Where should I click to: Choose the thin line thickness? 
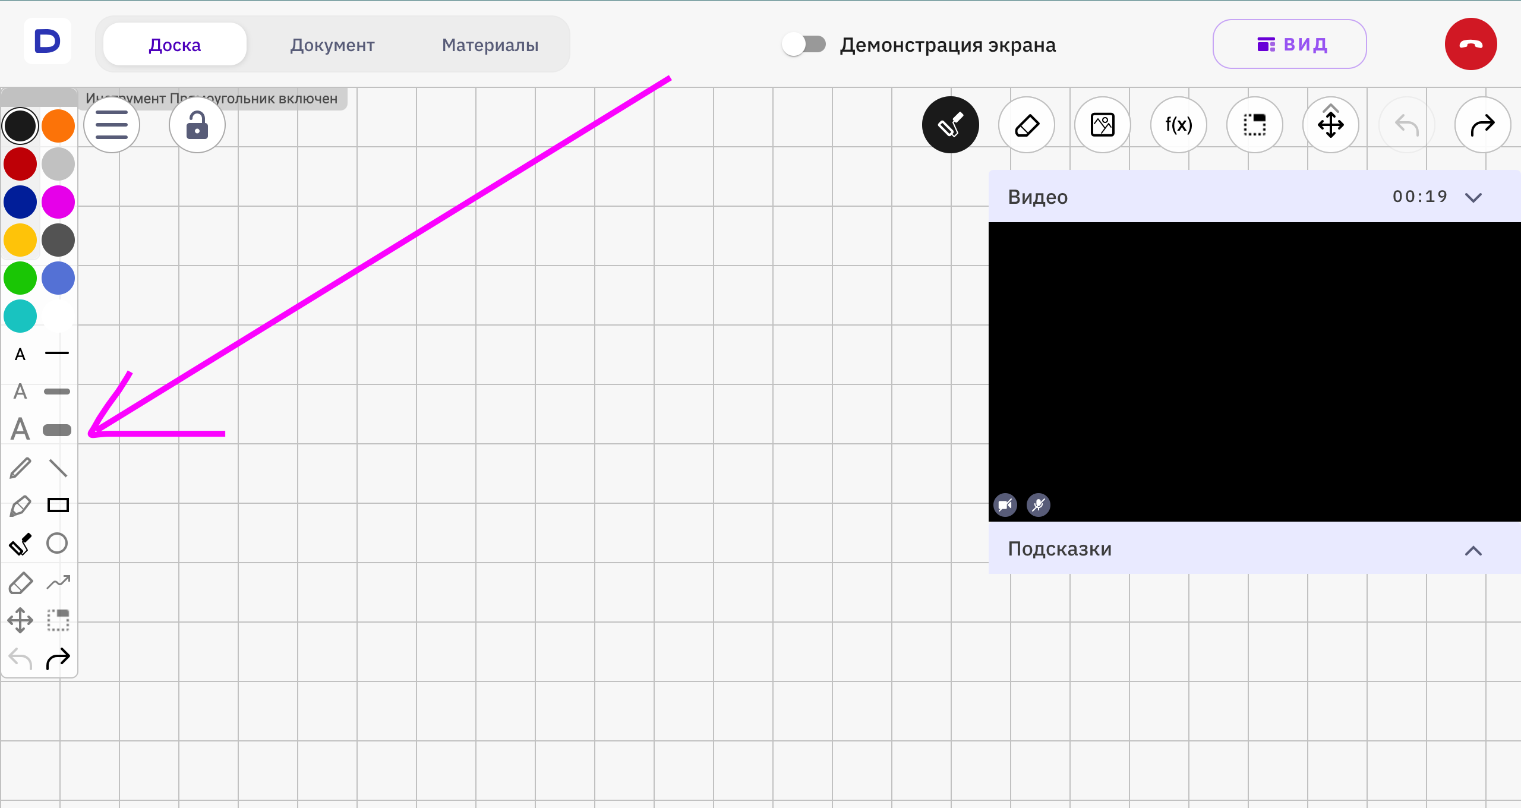[x=57, y=353]
